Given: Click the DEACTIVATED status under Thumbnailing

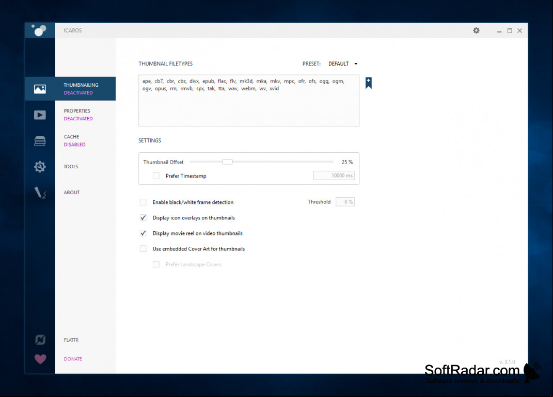Looking at the screenshot, I should pos(78,93).
